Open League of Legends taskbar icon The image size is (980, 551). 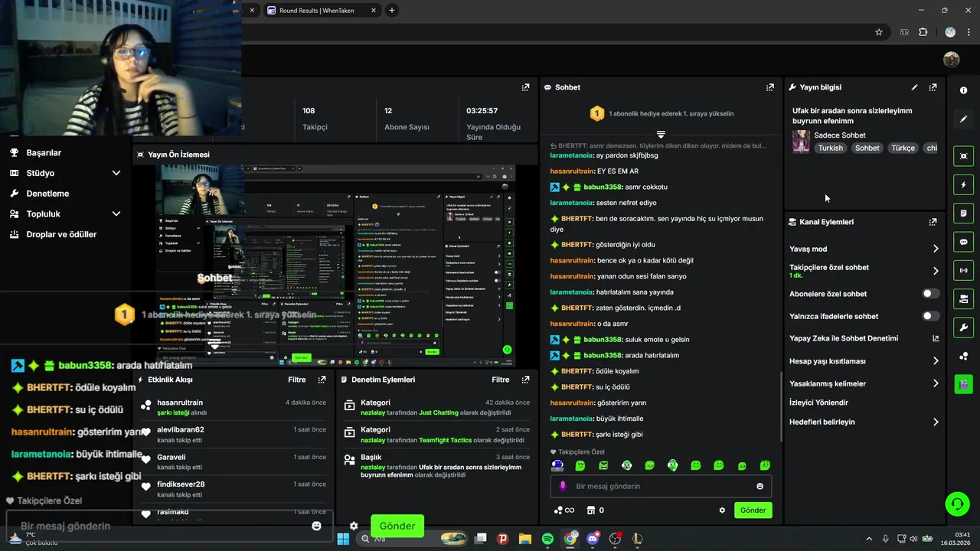637,539
